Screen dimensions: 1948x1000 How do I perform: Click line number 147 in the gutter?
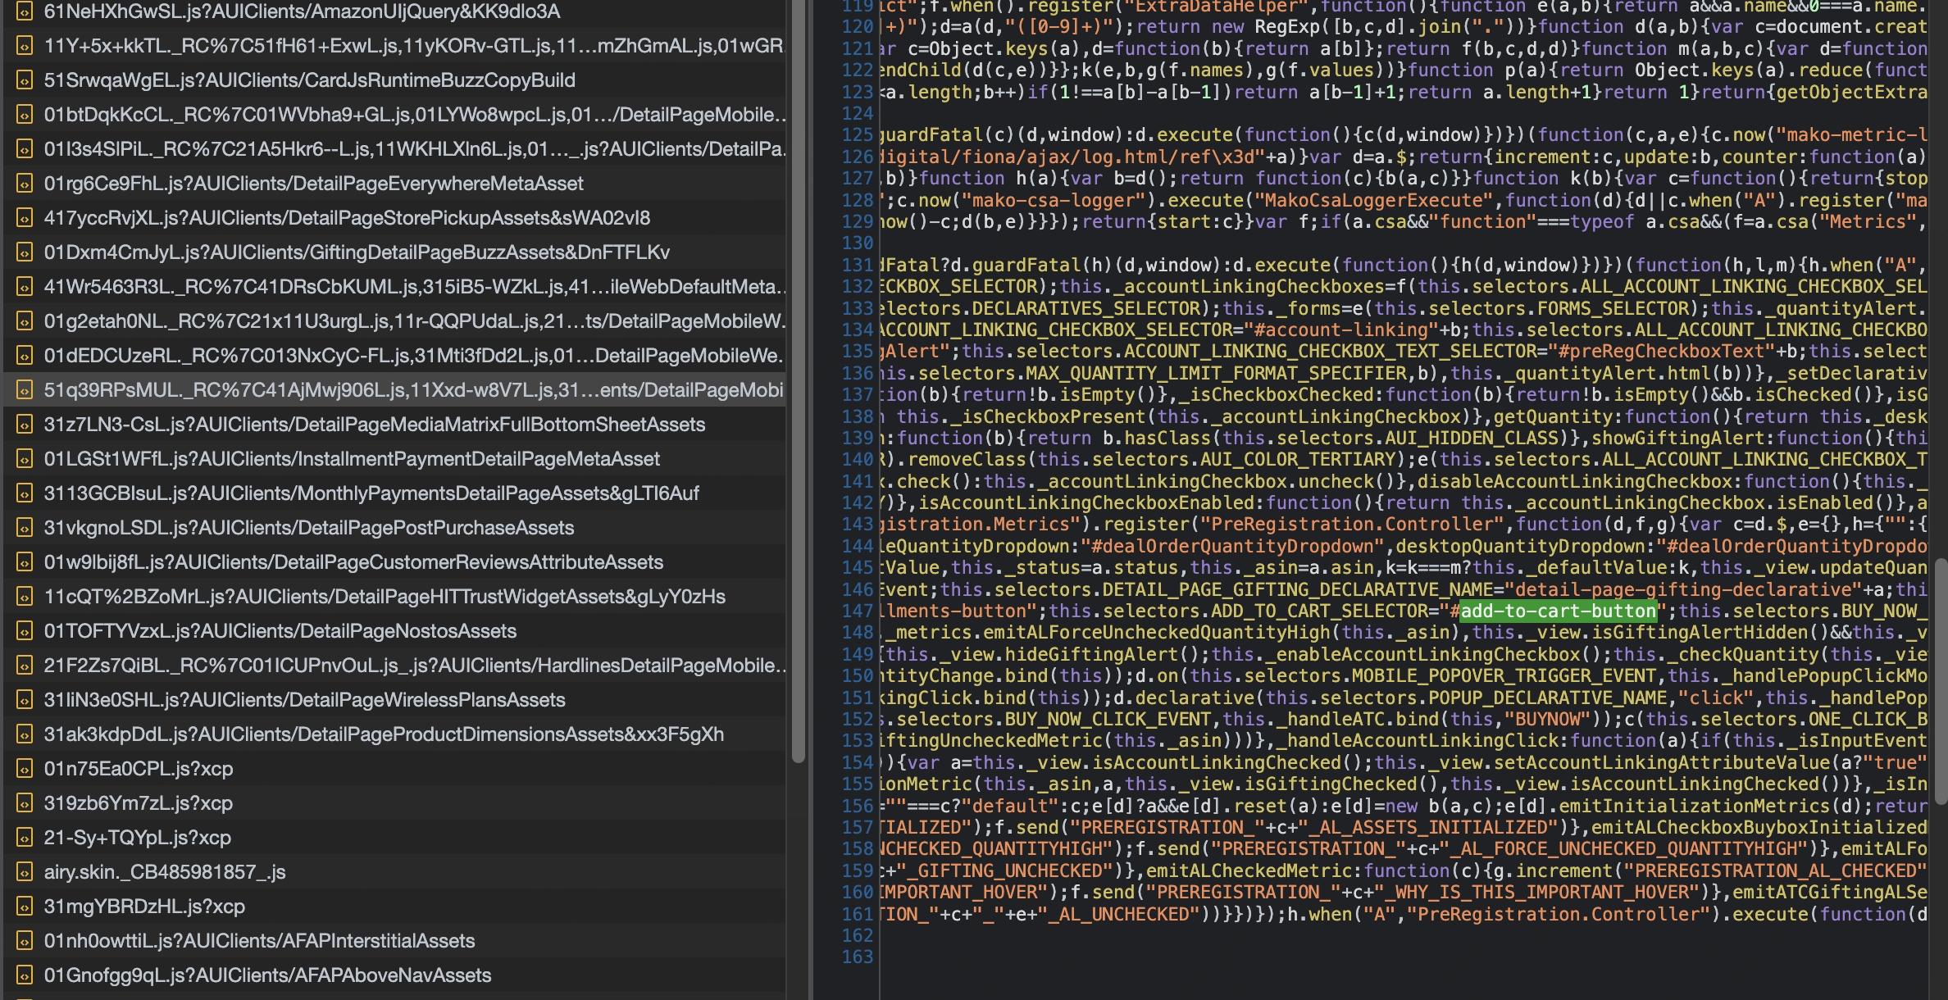pyautogui.click(x=858, y=611)
